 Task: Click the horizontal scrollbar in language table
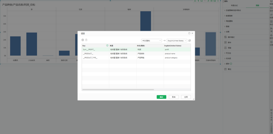pos(118,89)
